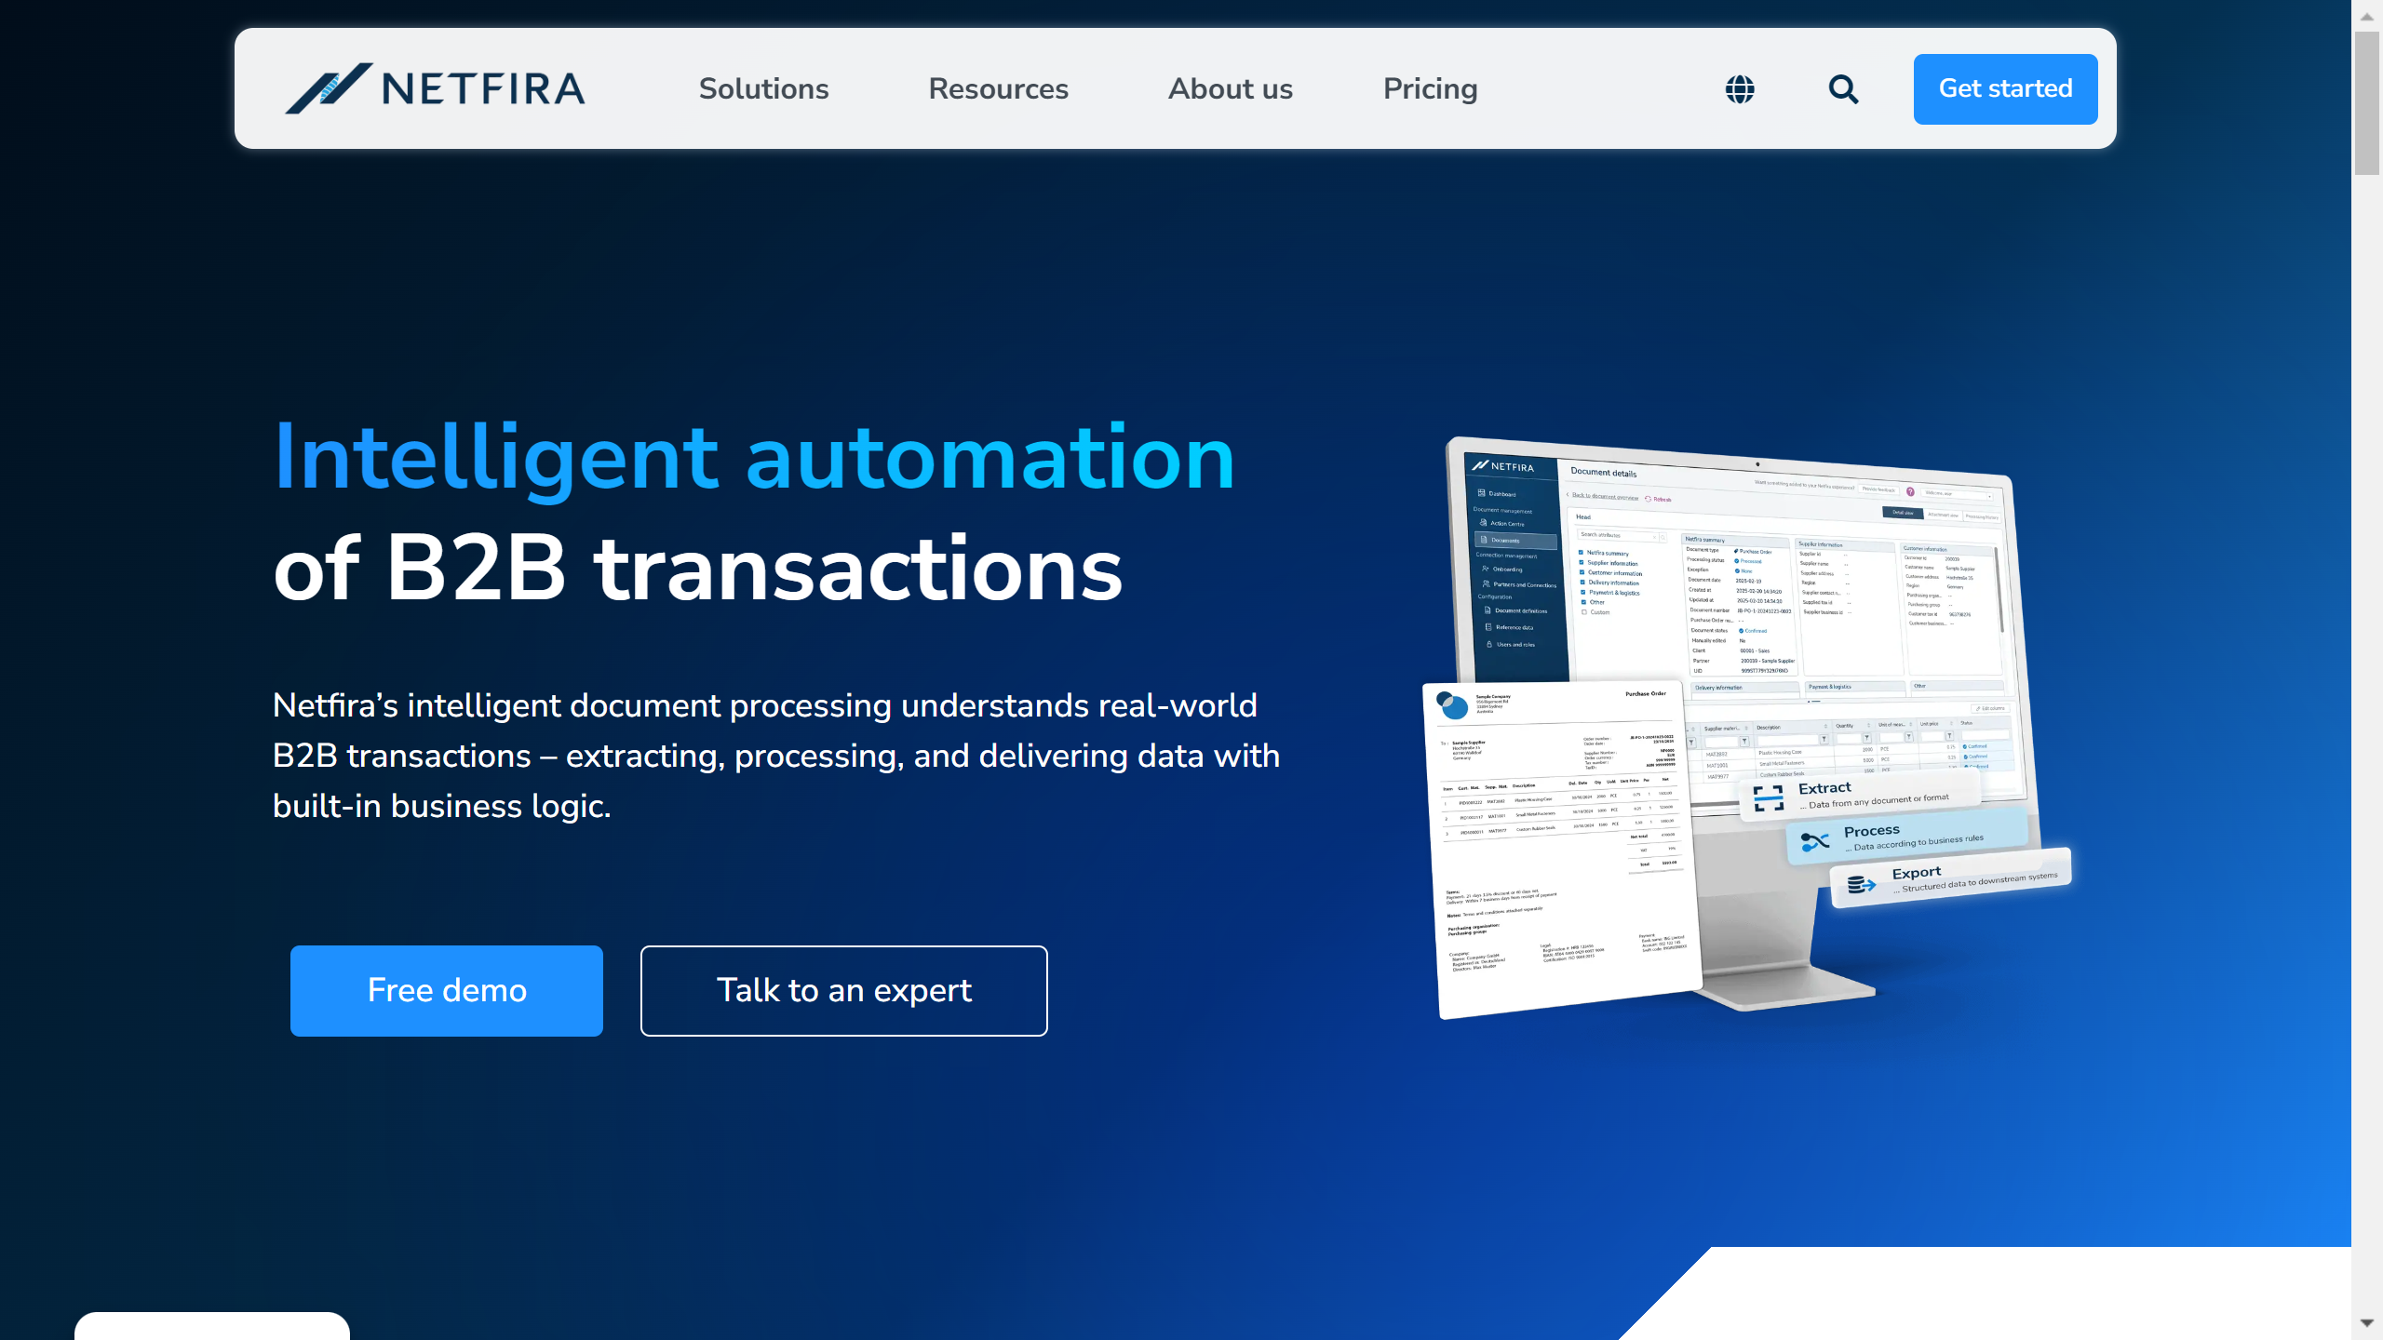This screenshot has width=2383, height=1340.
Task: Select the Onboarding icon under Connection management
Action: 1486,569
